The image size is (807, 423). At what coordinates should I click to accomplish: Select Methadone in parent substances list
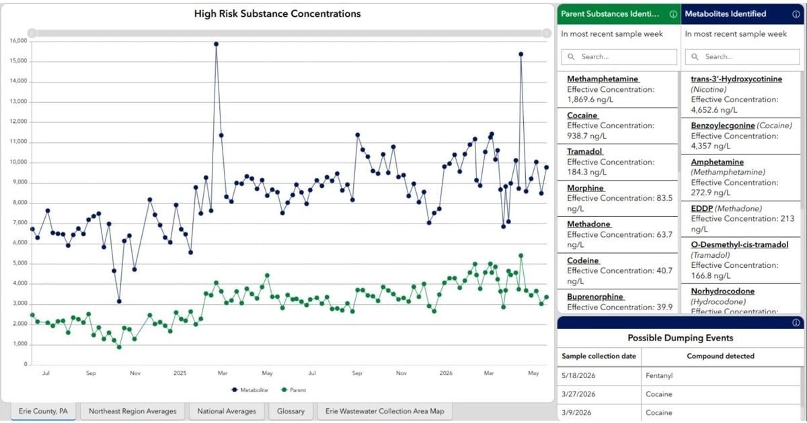pos(588,224)
